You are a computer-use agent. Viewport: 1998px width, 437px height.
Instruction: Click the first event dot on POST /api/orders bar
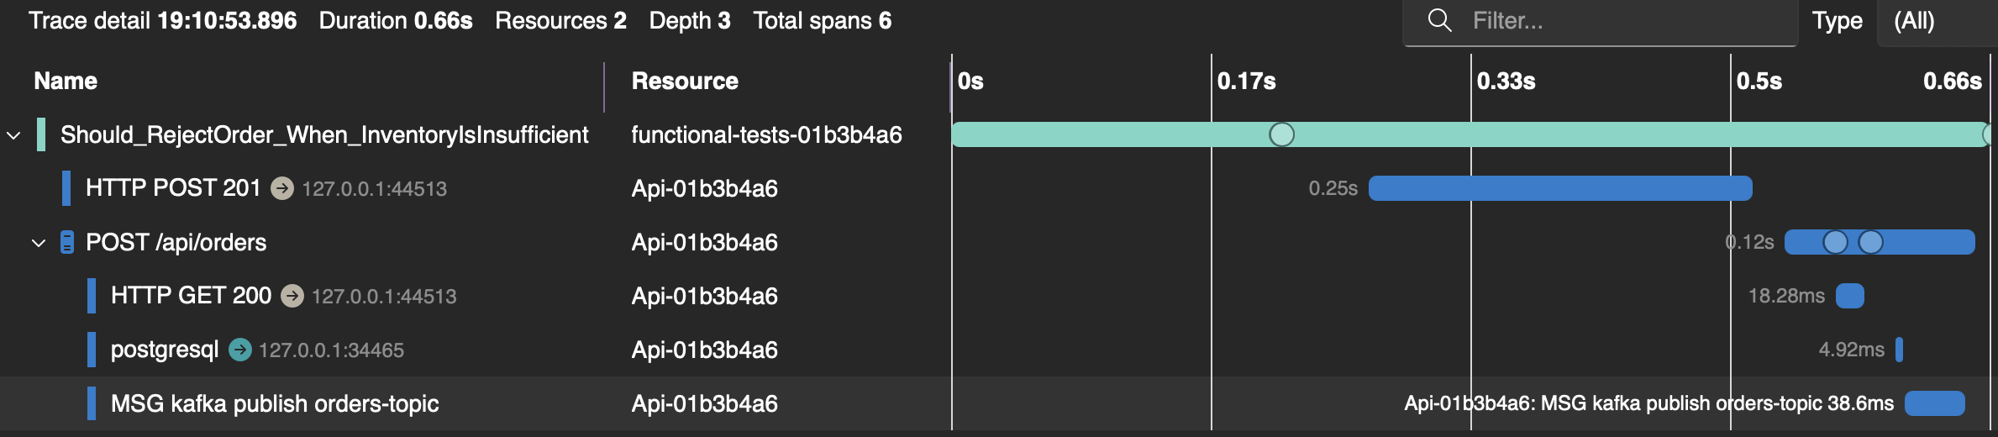1835,242
